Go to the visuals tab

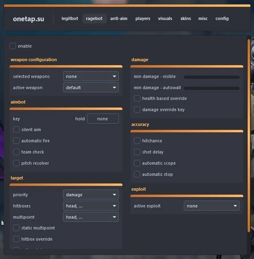tap(165, 18)
